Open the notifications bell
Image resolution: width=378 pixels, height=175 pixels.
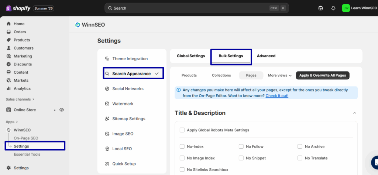coord(333,8)
